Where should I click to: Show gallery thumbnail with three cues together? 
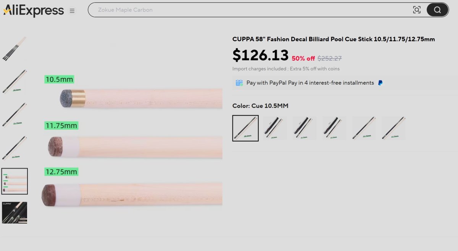pos(15,49)
